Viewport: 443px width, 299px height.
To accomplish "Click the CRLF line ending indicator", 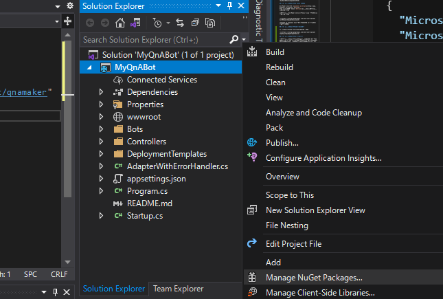I will tap(59, 274).
